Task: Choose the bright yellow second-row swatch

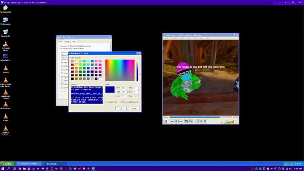Action: point(76,65)
